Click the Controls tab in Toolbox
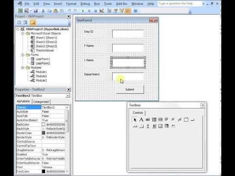 138,112
